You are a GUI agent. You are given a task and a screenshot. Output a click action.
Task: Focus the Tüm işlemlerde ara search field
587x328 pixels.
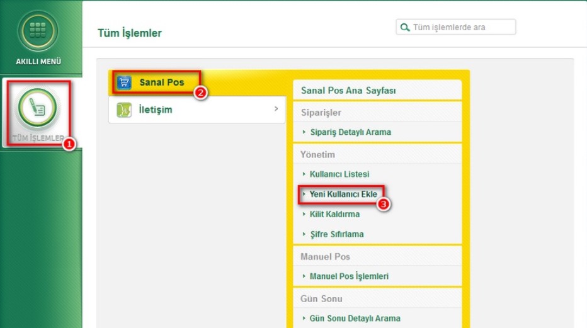click(461, 27)
